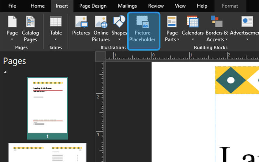Insert Online Pictures
259x162 pixels.
[x=101, y=29]
